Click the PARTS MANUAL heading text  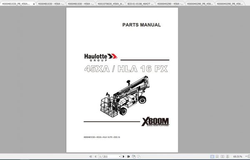(x=142, y=25)
